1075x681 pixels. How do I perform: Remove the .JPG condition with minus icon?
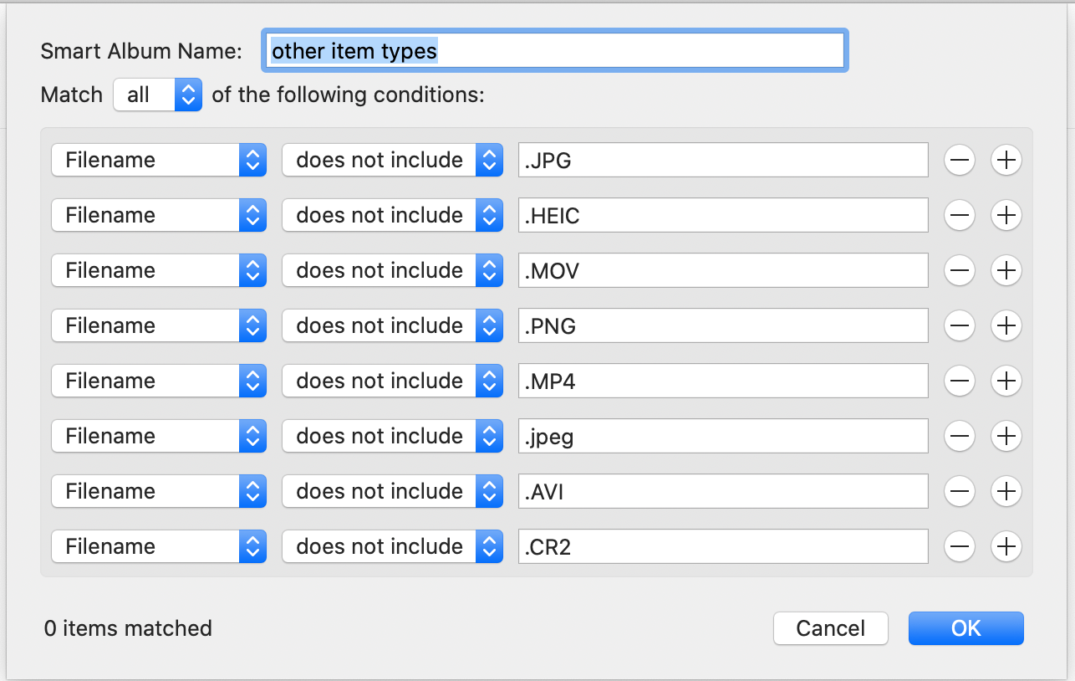coord(960,160)
